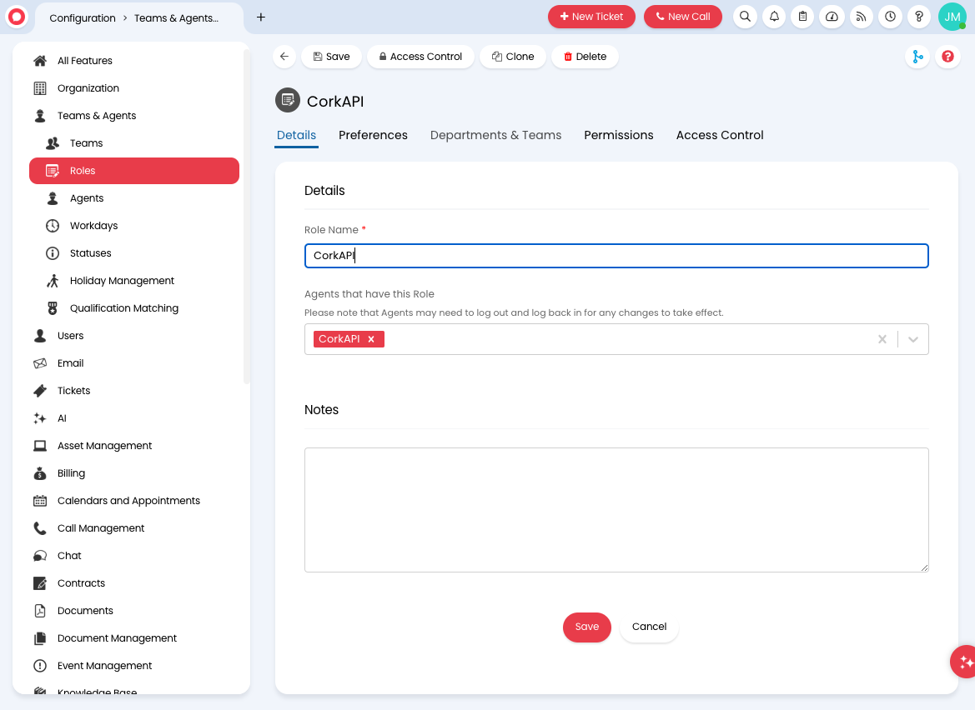Open the toolbar Access Control button
Screen dimensions: 975x710
[x=421, y=57]
